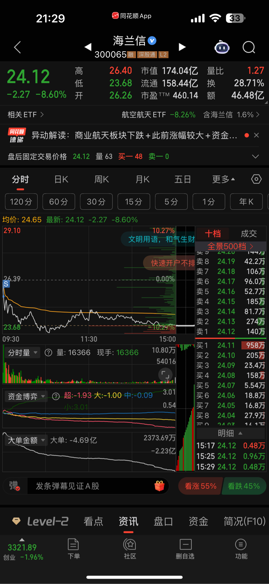Image resolution: width=269 pixels, height=584 pixels.
Task: Vote 看涨 55% bullish
Action: click(x=200, y=486)
